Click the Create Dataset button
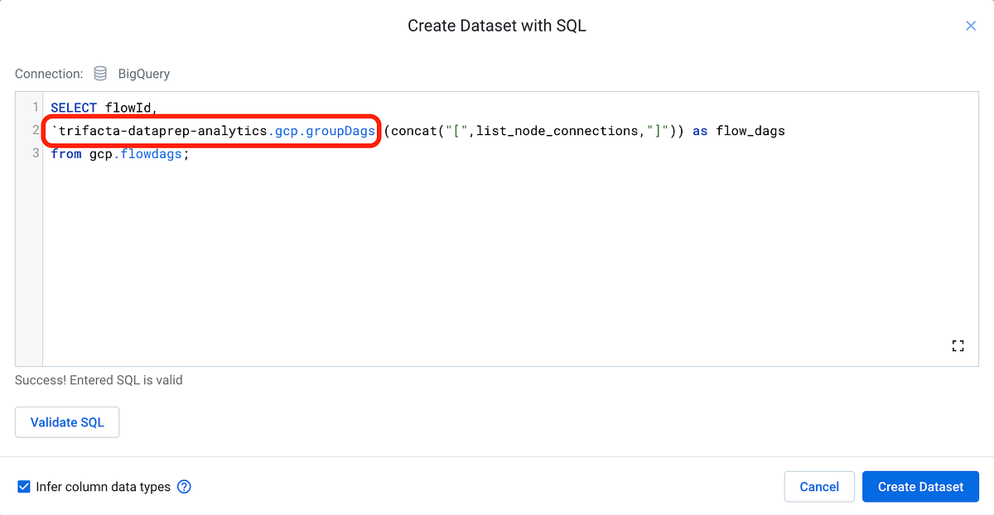Image resolution: width=994 pixels, height=515 pixels. 920,487
